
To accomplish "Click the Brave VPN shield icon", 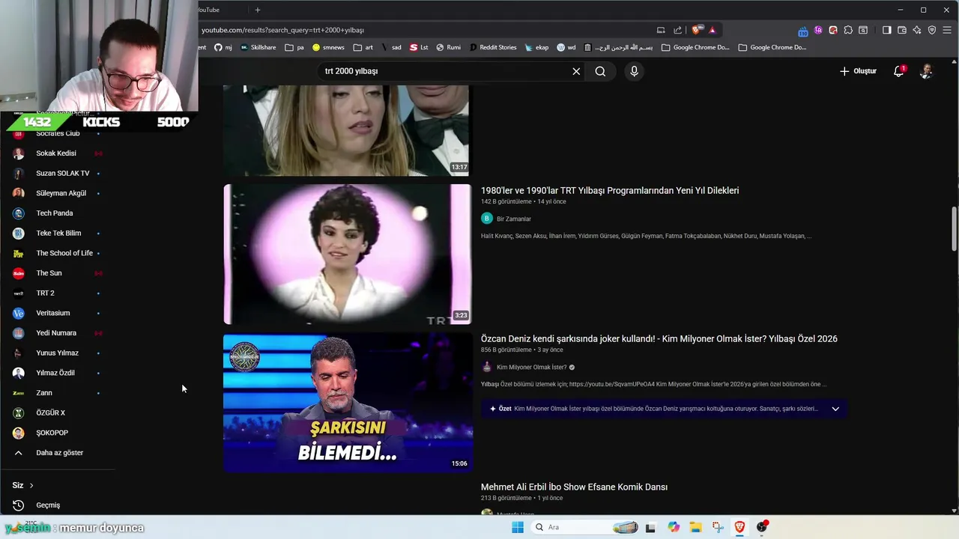I will (932, 30).
